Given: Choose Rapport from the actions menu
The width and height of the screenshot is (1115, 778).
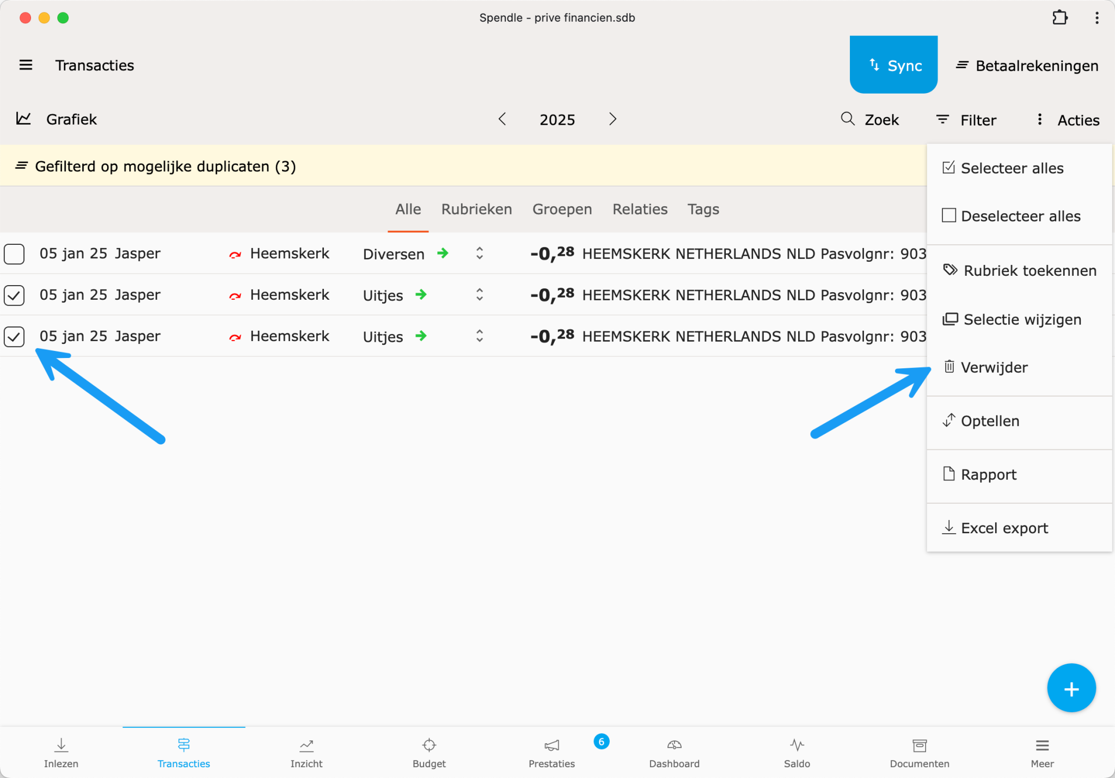Looking at the screenshot, I should 1019,474.
